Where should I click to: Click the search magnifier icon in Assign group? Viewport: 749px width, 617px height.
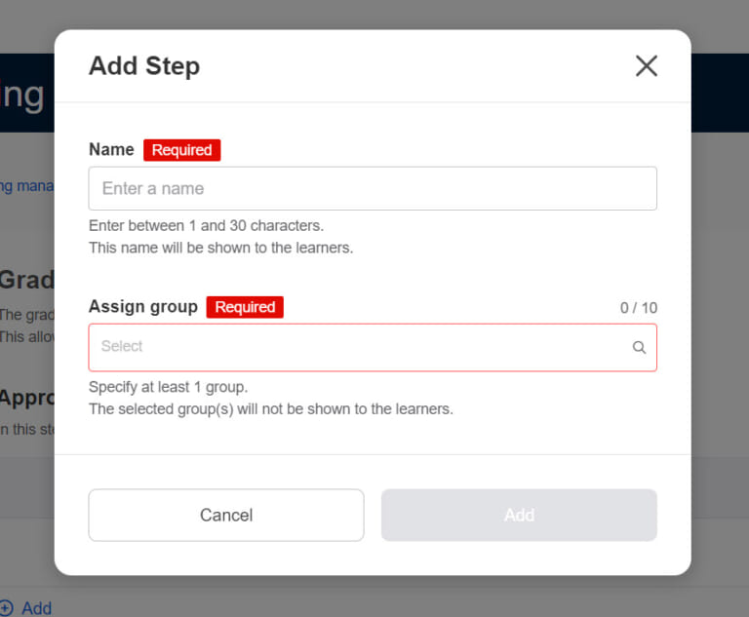tap(639, 347)
